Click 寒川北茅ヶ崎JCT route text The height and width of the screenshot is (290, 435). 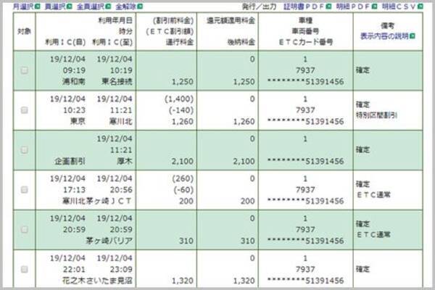97,201
